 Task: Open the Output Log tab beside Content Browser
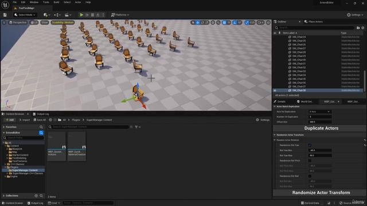(x=41, y=114)
